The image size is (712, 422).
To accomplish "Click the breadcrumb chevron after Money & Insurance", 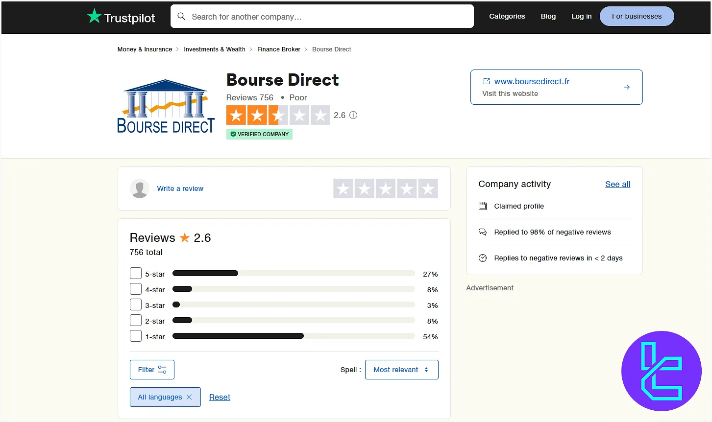I will [x=177, y=49].
